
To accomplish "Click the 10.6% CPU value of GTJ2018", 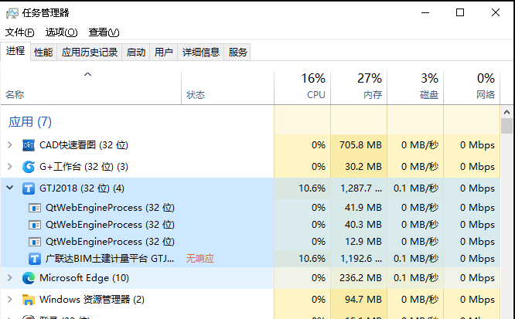I will coord(312,188).
